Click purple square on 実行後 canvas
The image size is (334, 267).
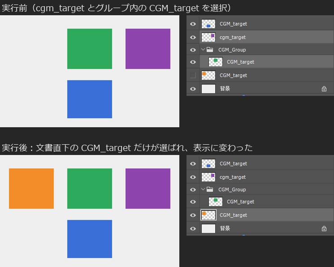tap(148, 189)
